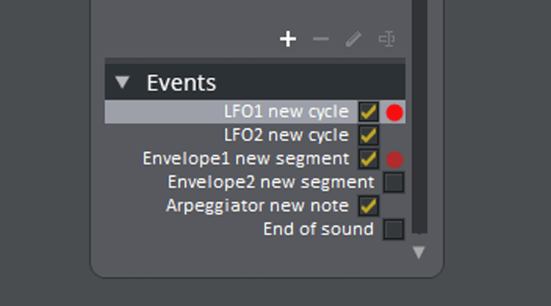
Task: Uncheck the LFO2 new cycle checkbox
Action: tap(368, 136)
